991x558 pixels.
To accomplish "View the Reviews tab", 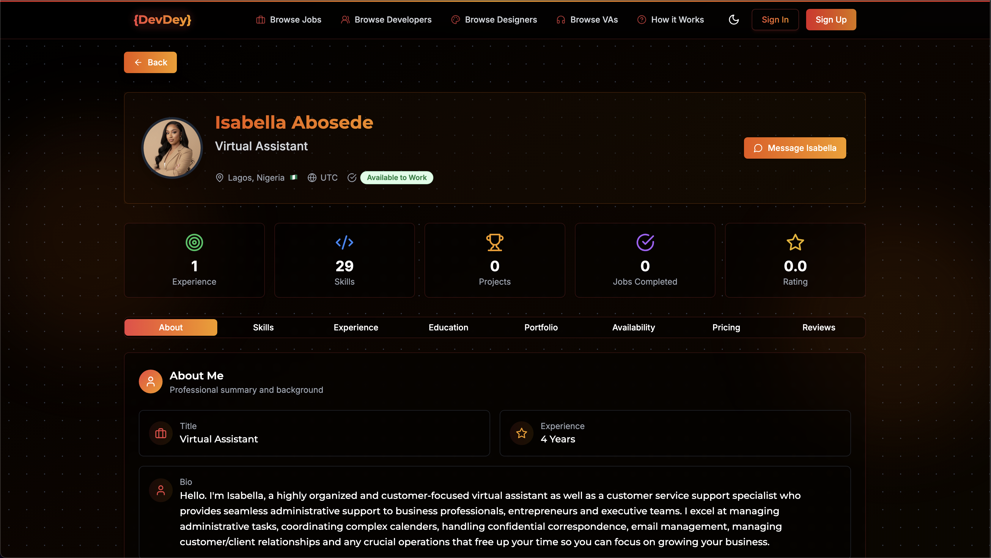I will click(x=818, y=327).
